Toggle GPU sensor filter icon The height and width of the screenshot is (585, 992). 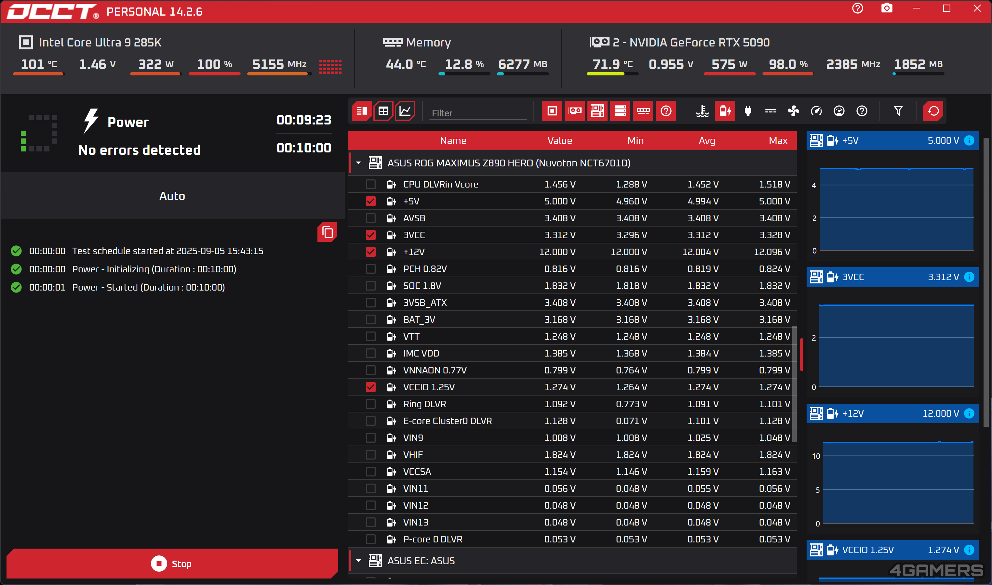coord(575,111)
